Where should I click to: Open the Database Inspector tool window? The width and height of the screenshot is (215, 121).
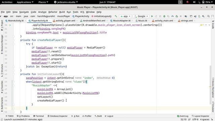[57, 116]
